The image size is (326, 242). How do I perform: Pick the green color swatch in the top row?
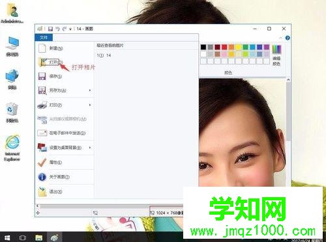pyautogui.click(x=245, y=47)
